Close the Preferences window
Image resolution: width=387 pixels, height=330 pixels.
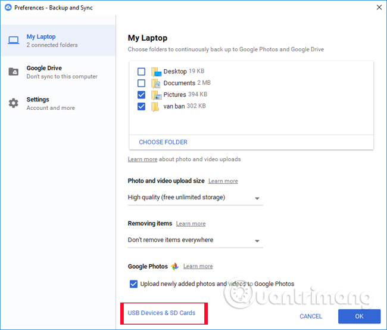pyautogui.click(x=379, y=7)
